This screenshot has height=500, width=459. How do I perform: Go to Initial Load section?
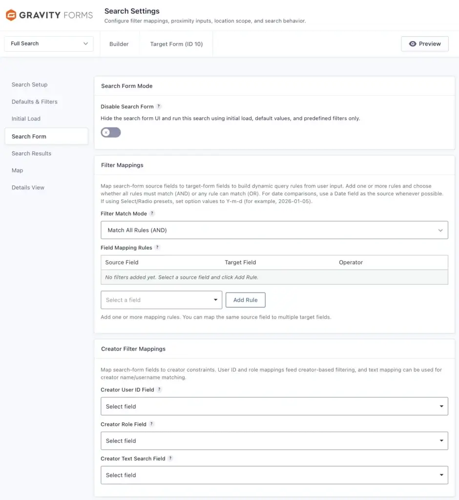pyautogui.click(x=26, y=119)
